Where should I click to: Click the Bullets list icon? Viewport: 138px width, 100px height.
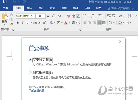(85, 16)
